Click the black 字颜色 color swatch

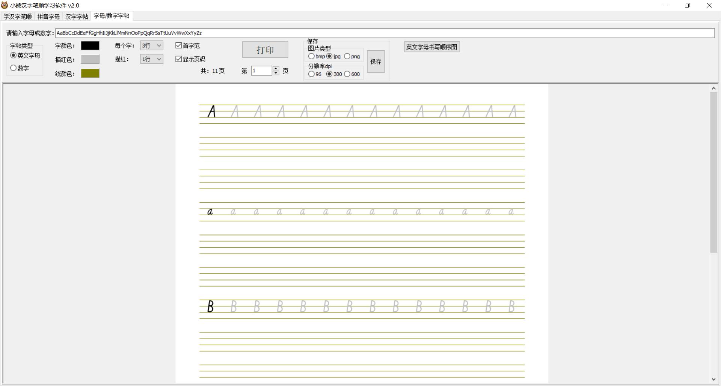coord(90,45)
